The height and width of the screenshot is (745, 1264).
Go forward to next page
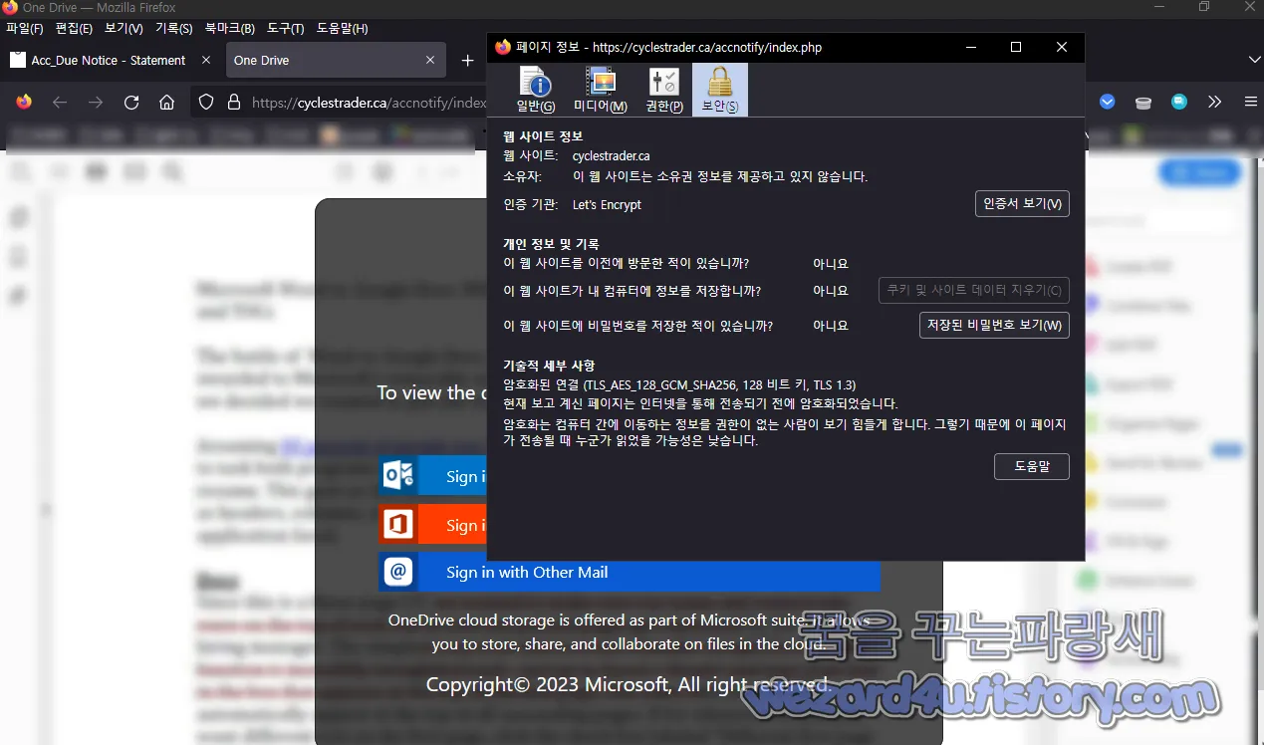[x=96, y=102]
